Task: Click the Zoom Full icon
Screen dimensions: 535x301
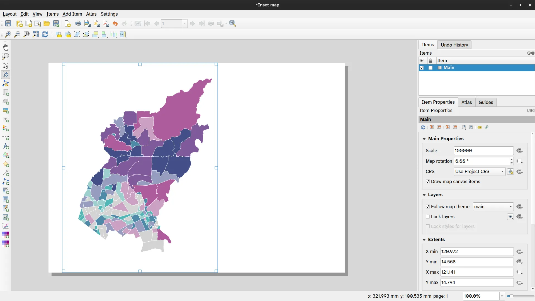Action: click(x=36, y=34)
